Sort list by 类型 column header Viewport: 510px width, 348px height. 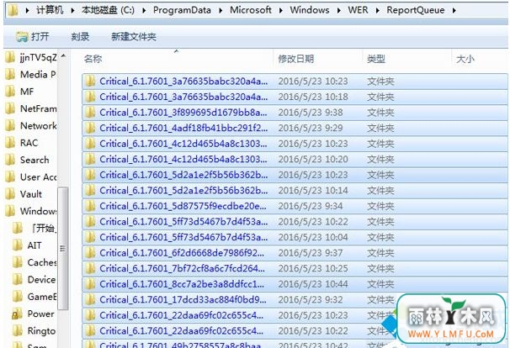coord(376,59)
